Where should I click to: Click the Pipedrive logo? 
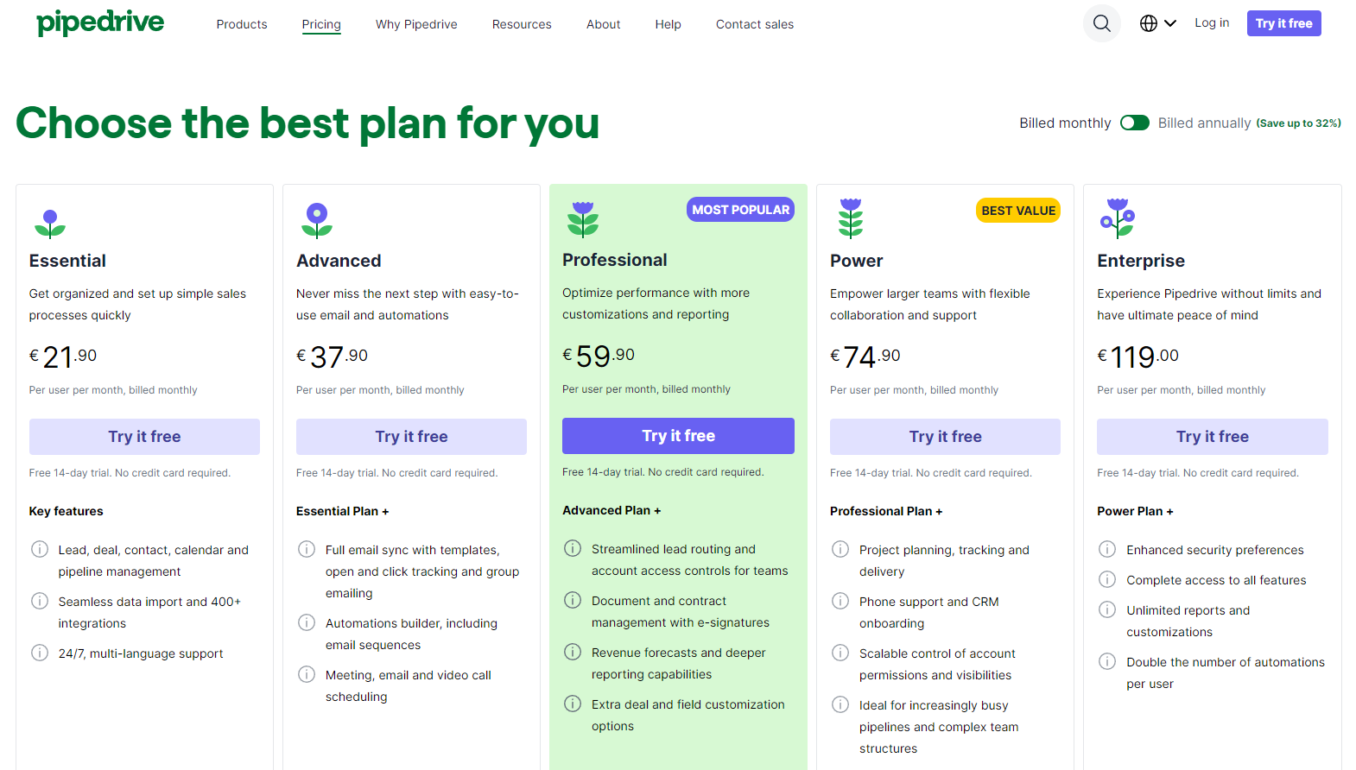[100, 22]
